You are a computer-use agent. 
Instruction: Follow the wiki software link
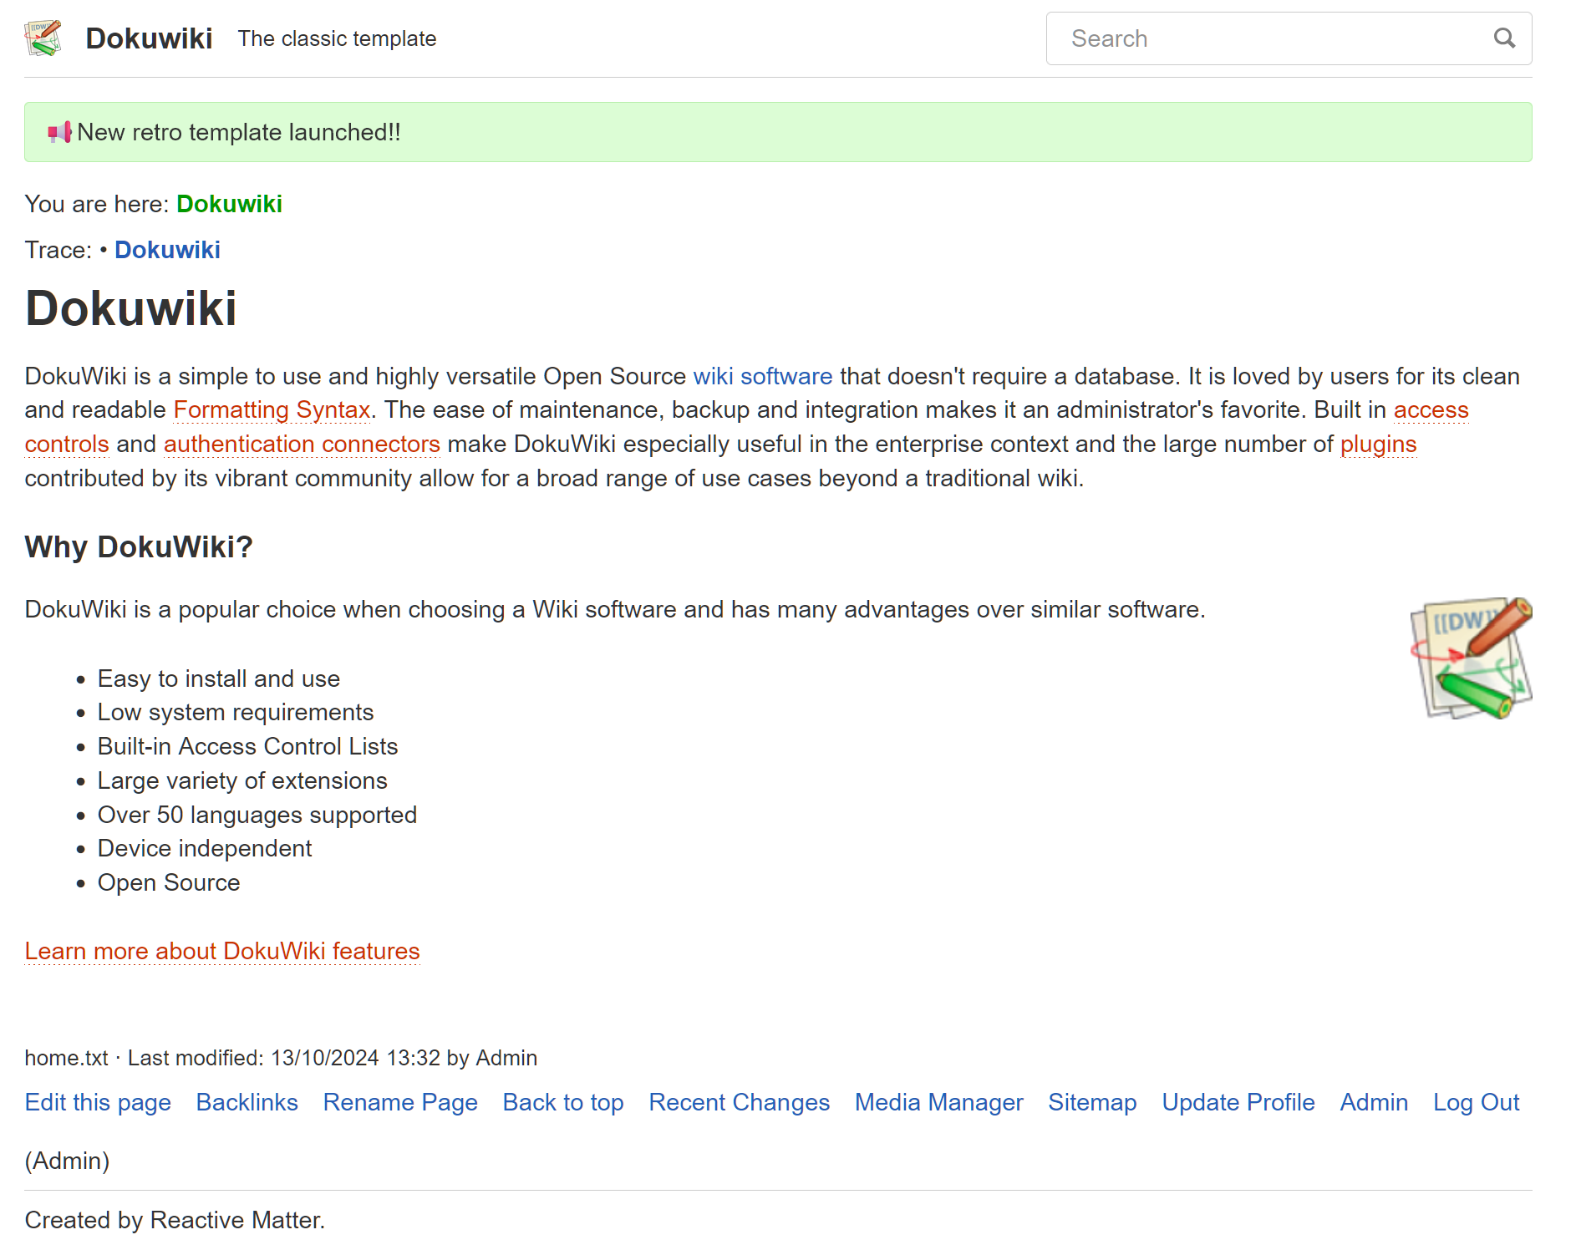tap(762, 376)
